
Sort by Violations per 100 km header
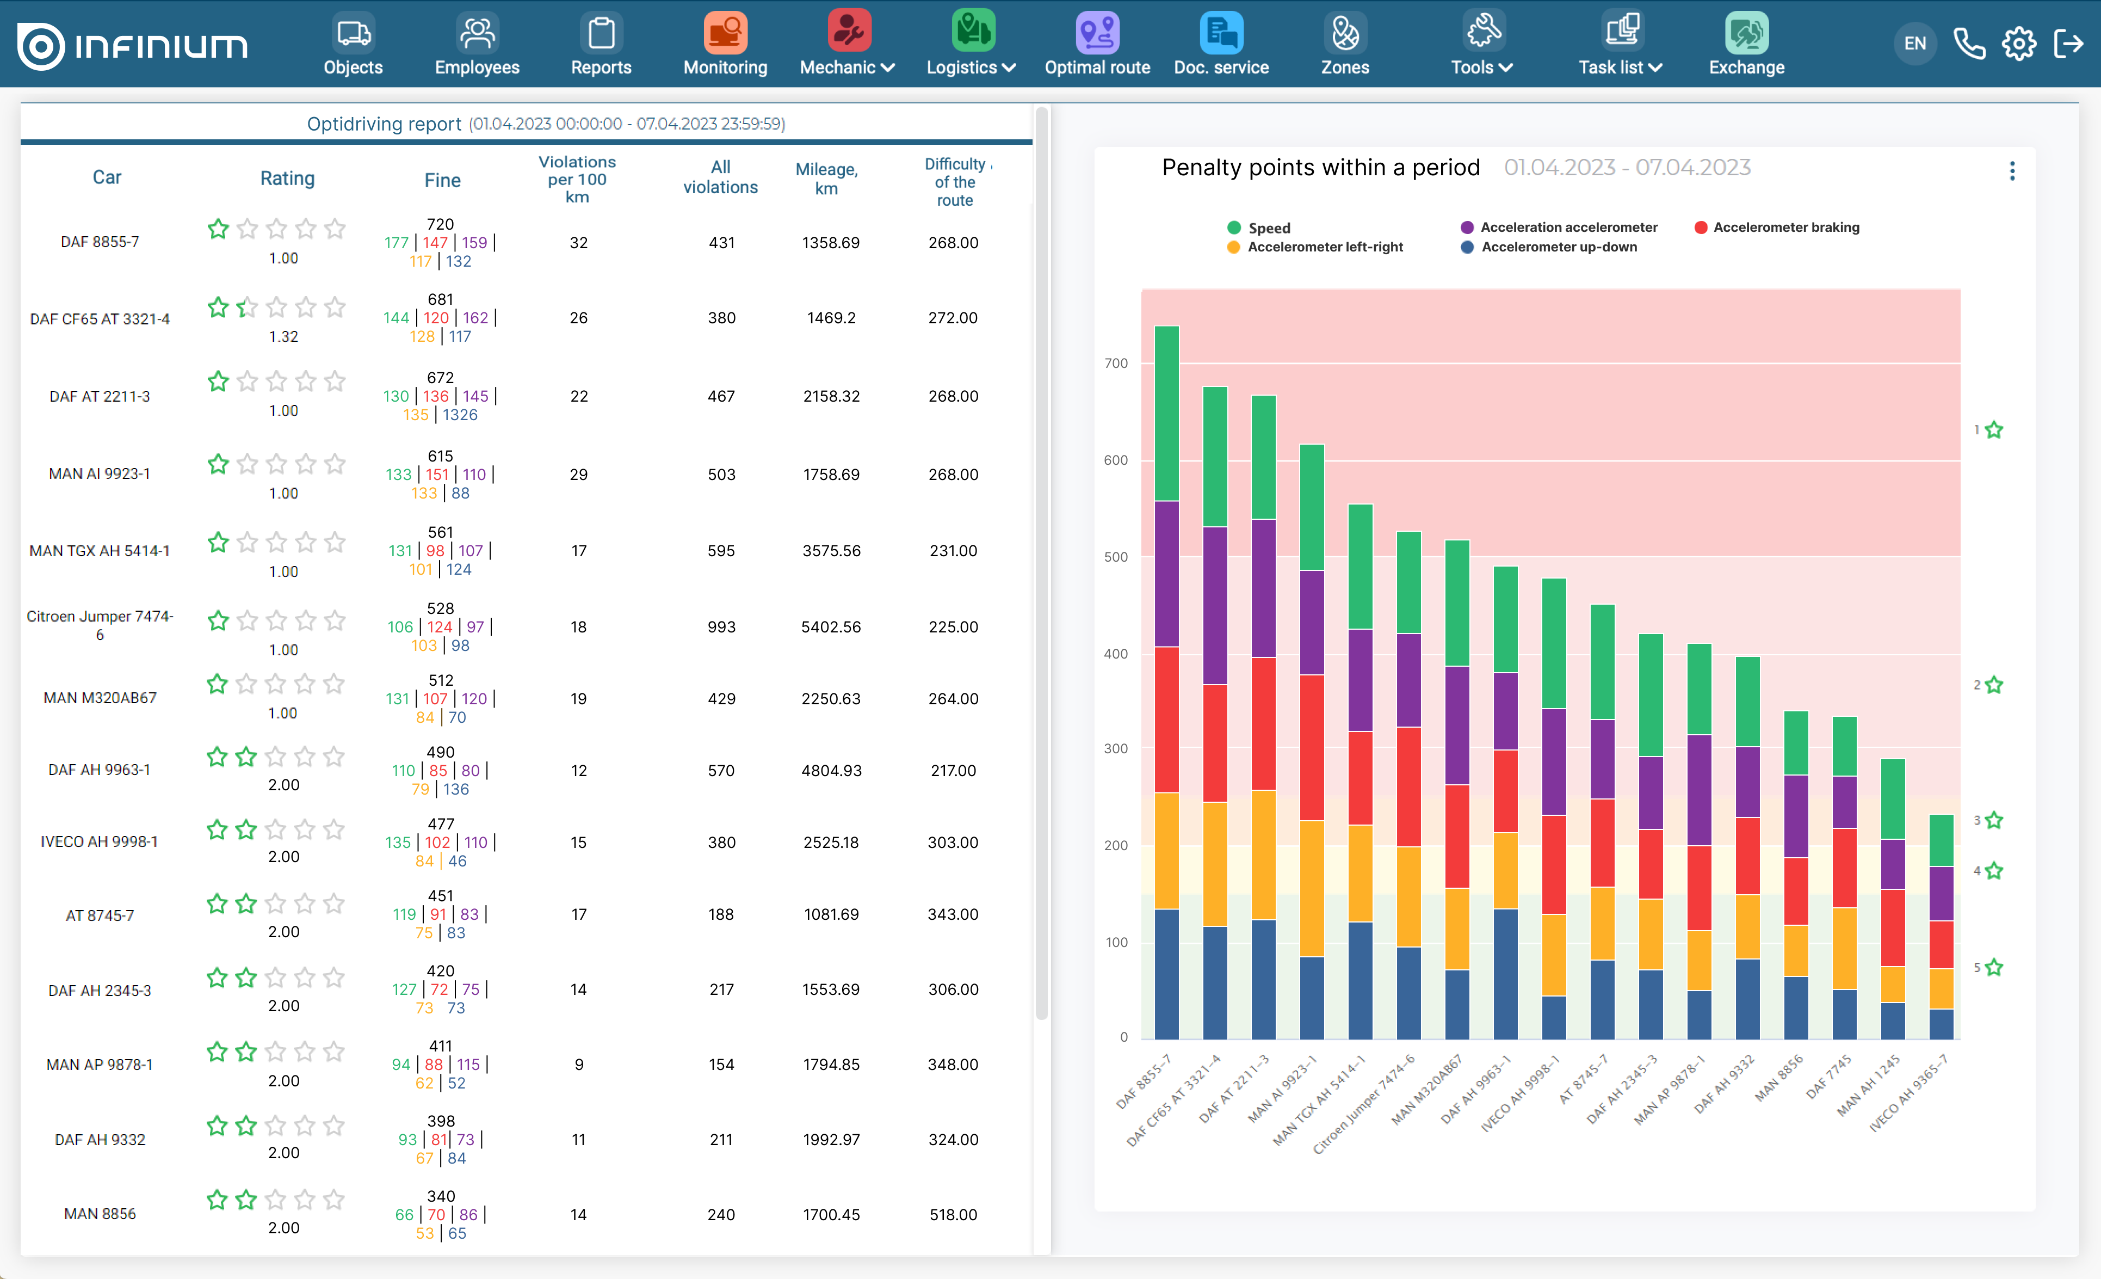tap(577, 179)
